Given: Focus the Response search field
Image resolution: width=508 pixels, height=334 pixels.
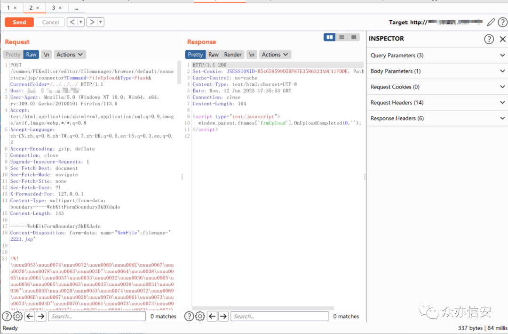Looking at the screenshot, I should [x=279, y=316].
